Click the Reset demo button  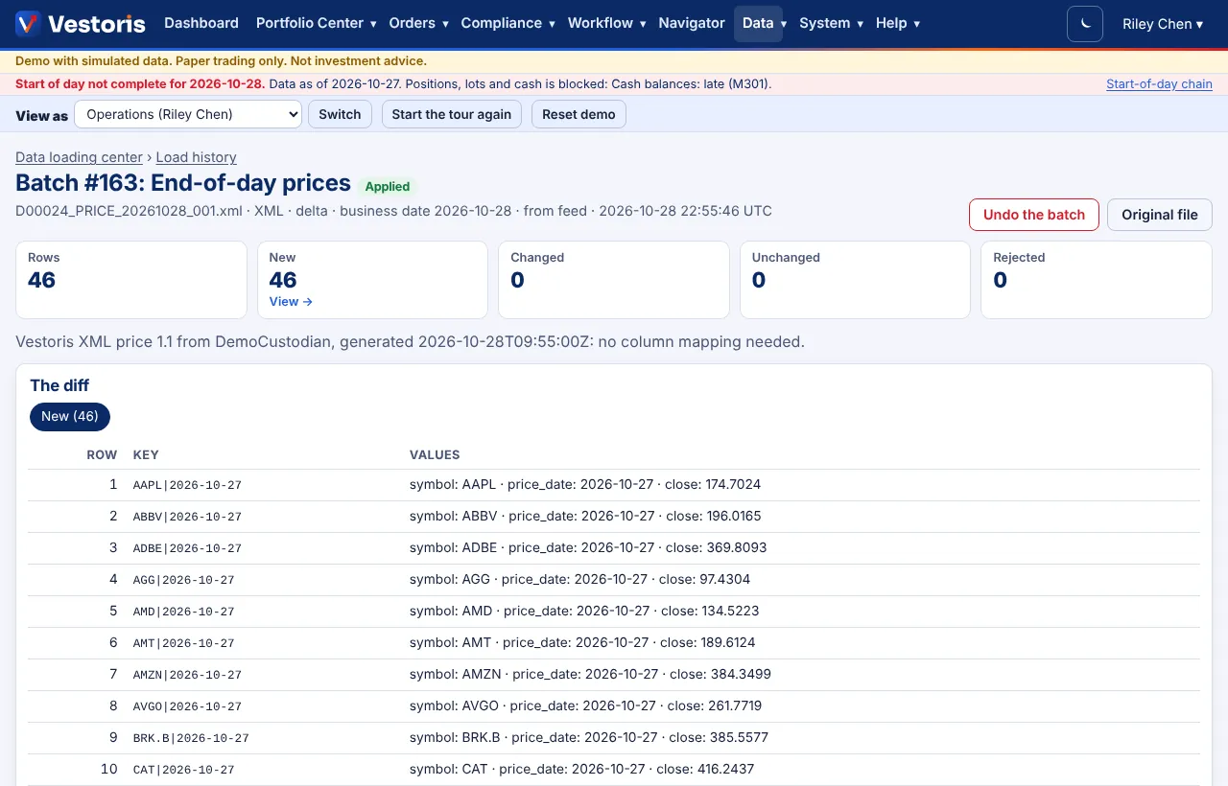click(579, 114)
